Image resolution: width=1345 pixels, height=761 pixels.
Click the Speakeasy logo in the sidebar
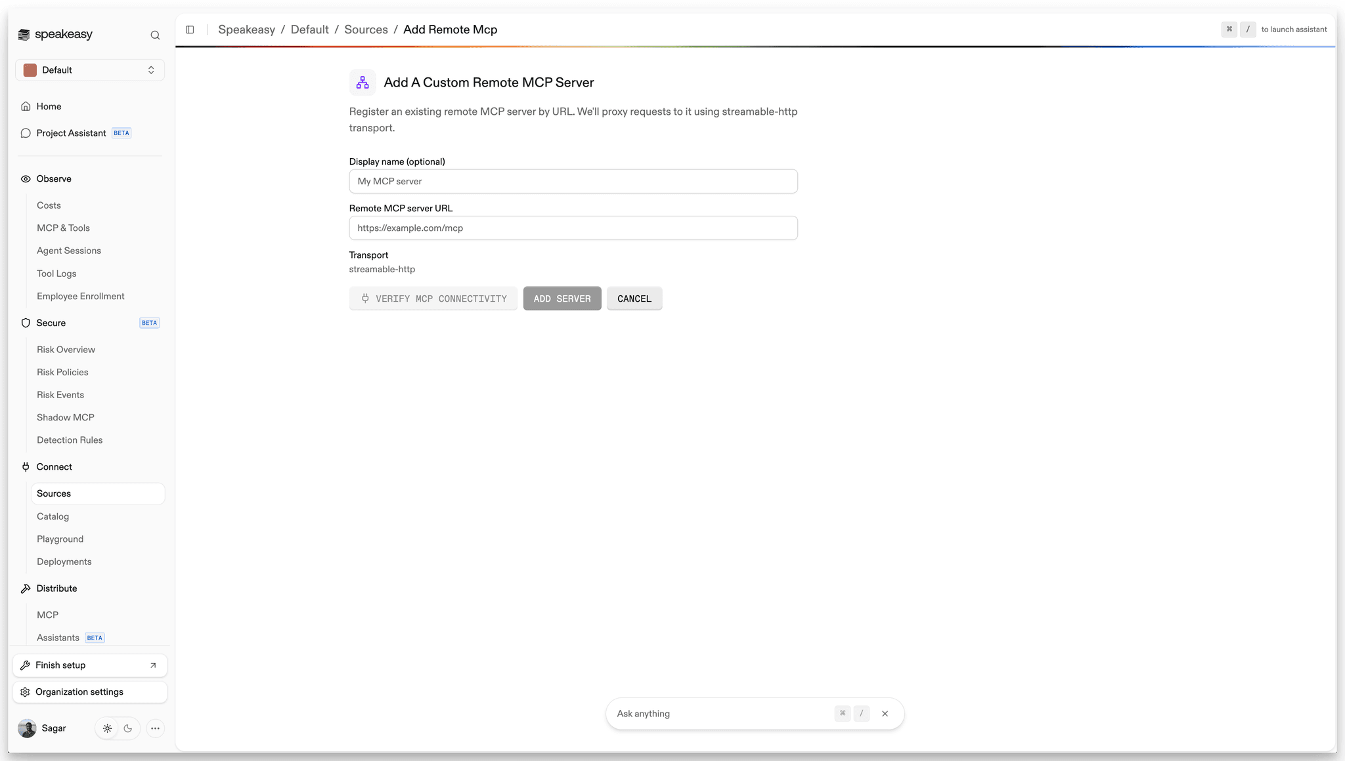pyautogui.click(x=55, y=35)
